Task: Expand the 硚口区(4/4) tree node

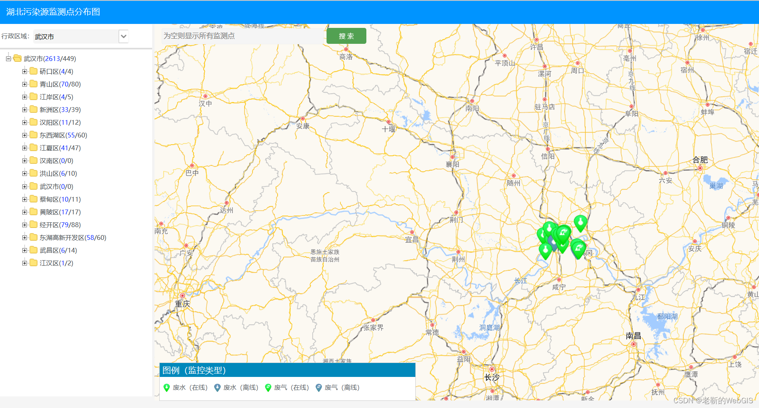Action: pos(24,71)
